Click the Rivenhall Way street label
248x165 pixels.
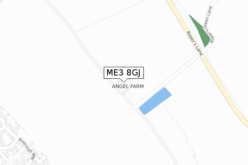click(27, 149)
